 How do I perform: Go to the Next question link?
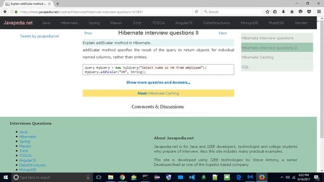pyautogui.click(x=223, y=33)
